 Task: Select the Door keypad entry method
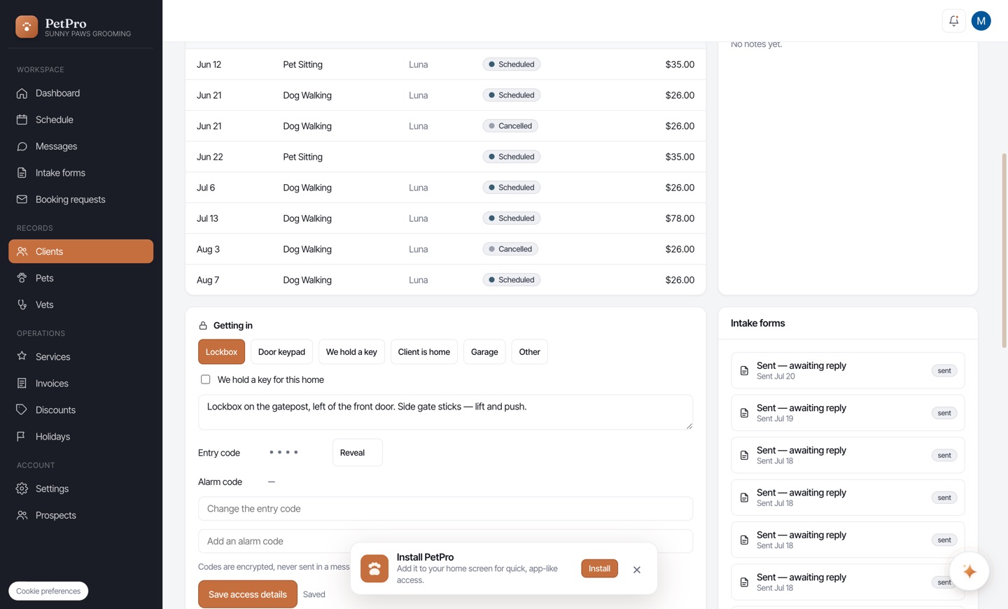(281, 352)
